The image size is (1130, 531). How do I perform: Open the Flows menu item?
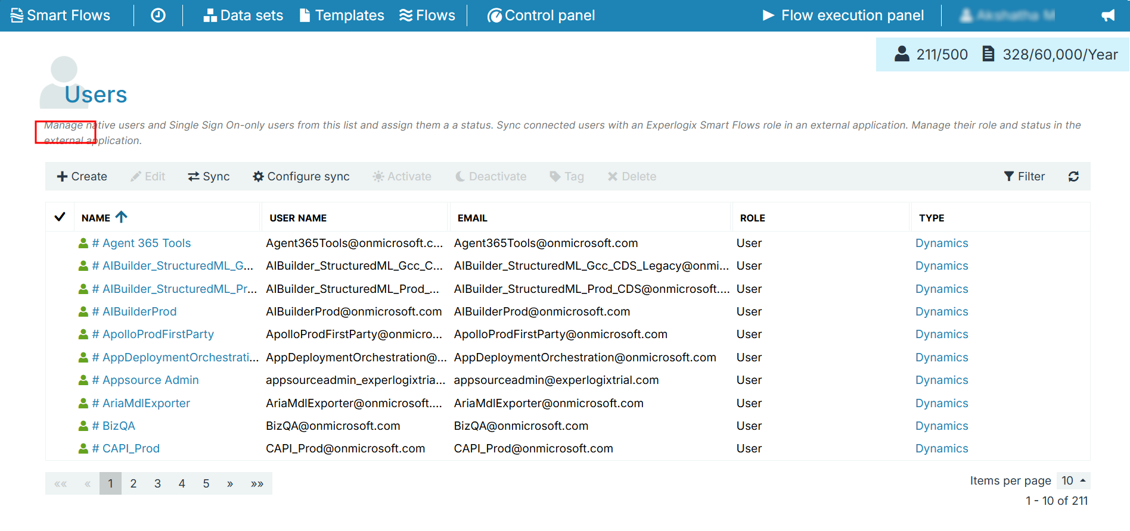pos(427,15)
